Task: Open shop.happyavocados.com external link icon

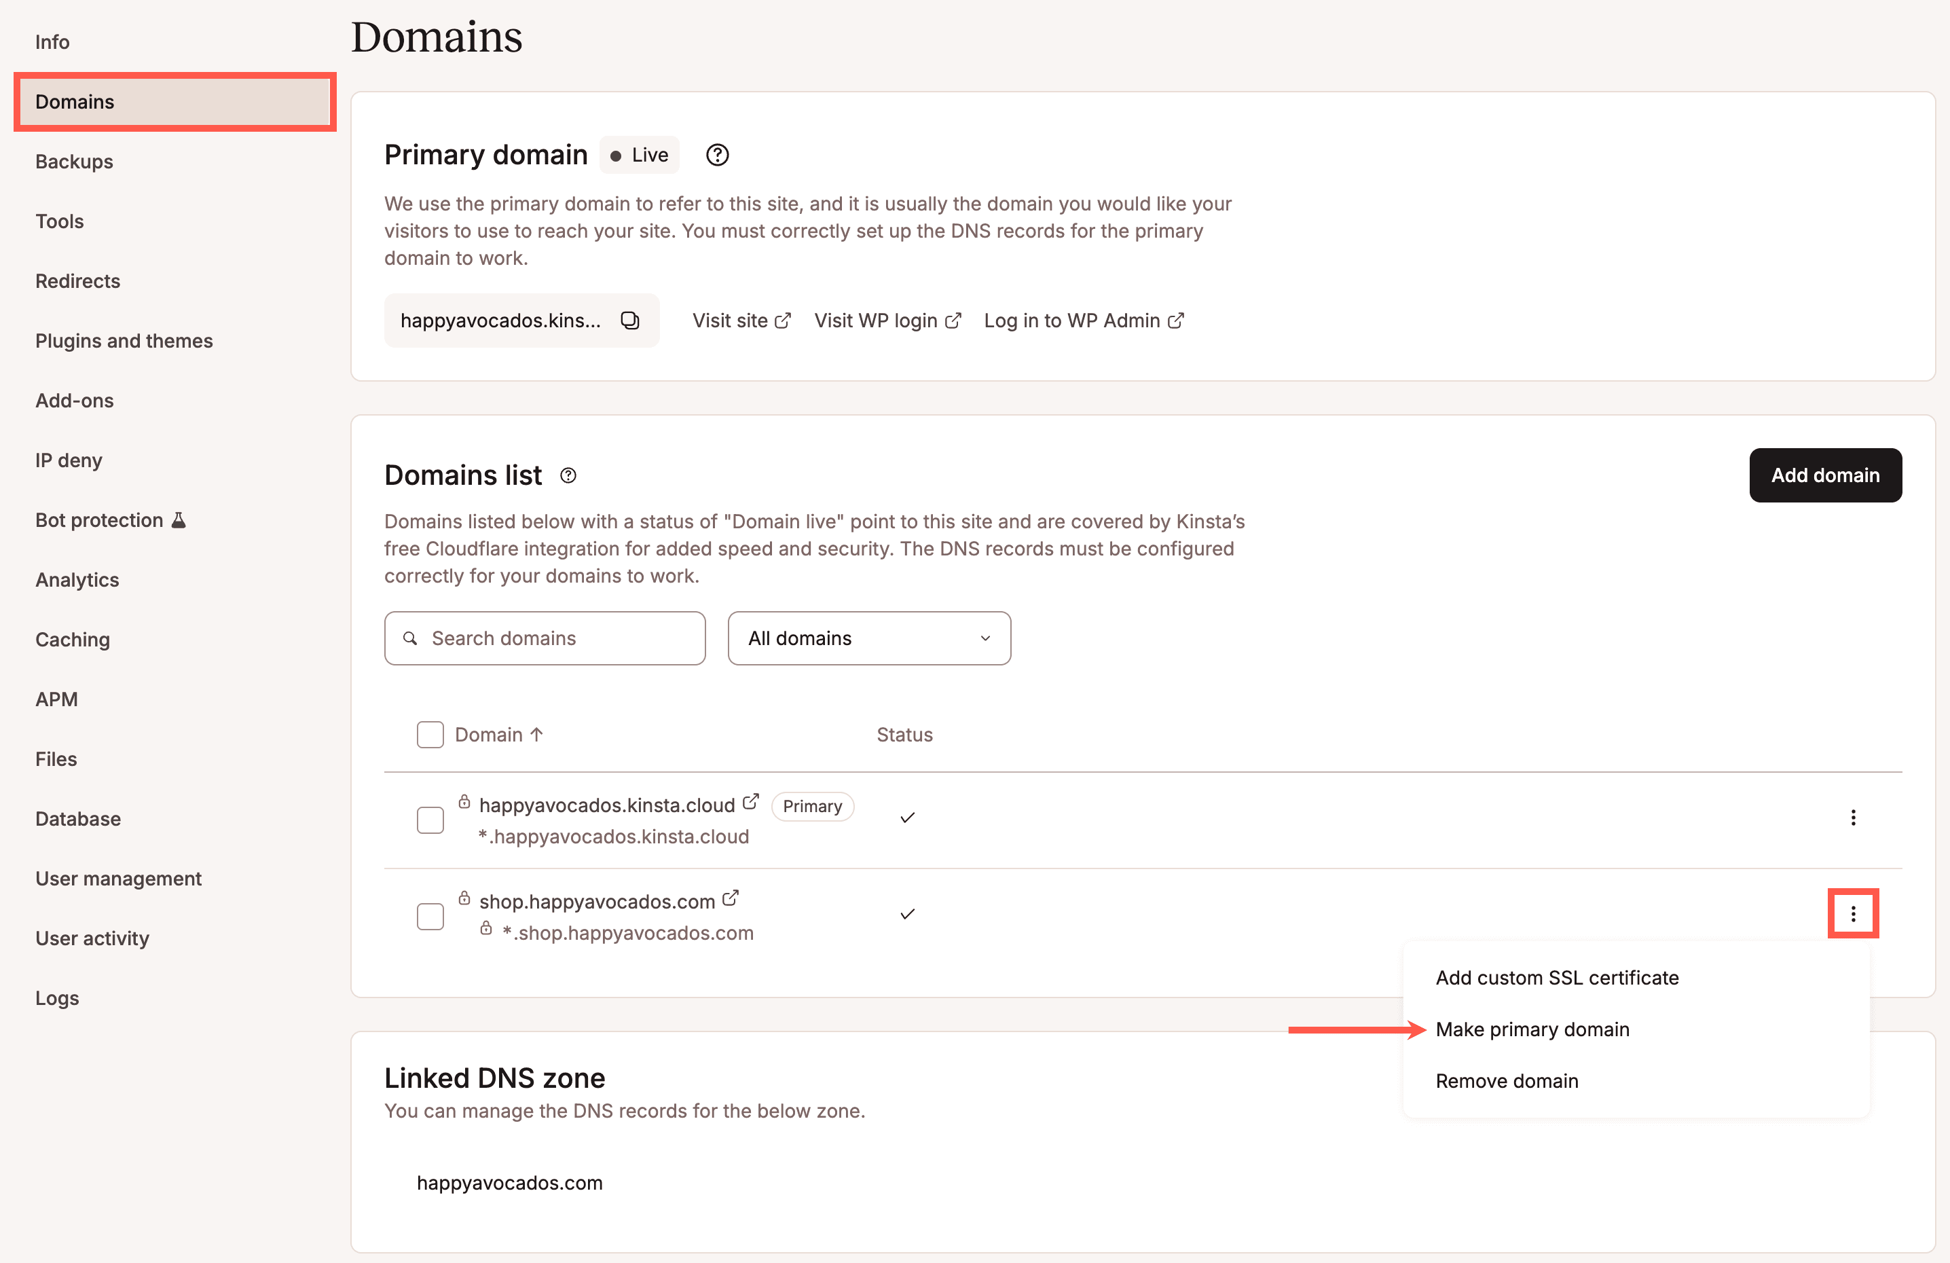Action: point(731,898)
